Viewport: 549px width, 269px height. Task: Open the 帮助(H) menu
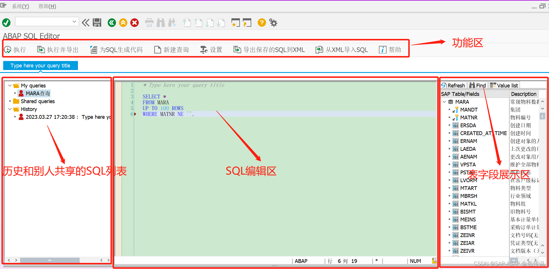point(47,6)
